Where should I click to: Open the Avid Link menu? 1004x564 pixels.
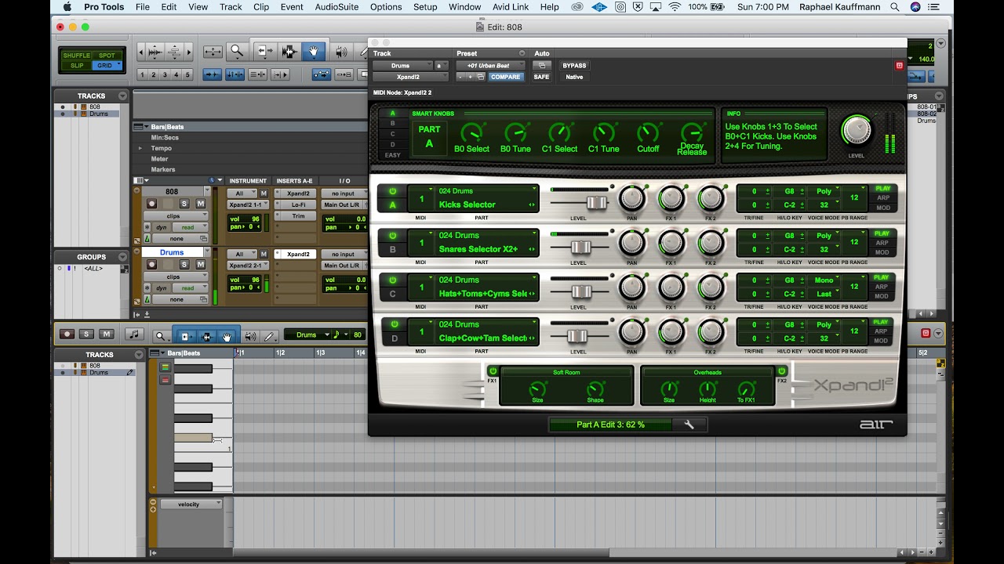[x=511, y=7]
